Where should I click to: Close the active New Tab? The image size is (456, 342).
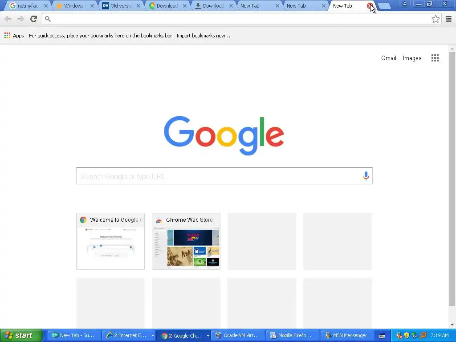369,6
